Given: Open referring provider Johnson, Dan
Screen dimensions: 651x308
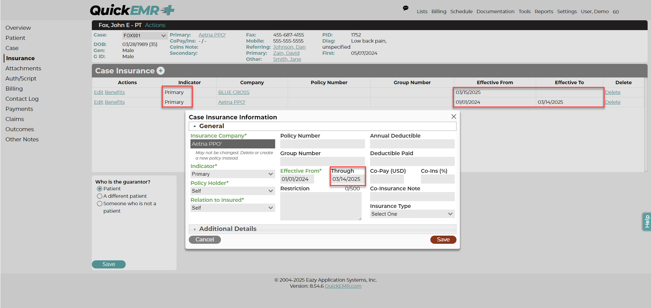Looking at the screenshot, I should pos(289,47).
